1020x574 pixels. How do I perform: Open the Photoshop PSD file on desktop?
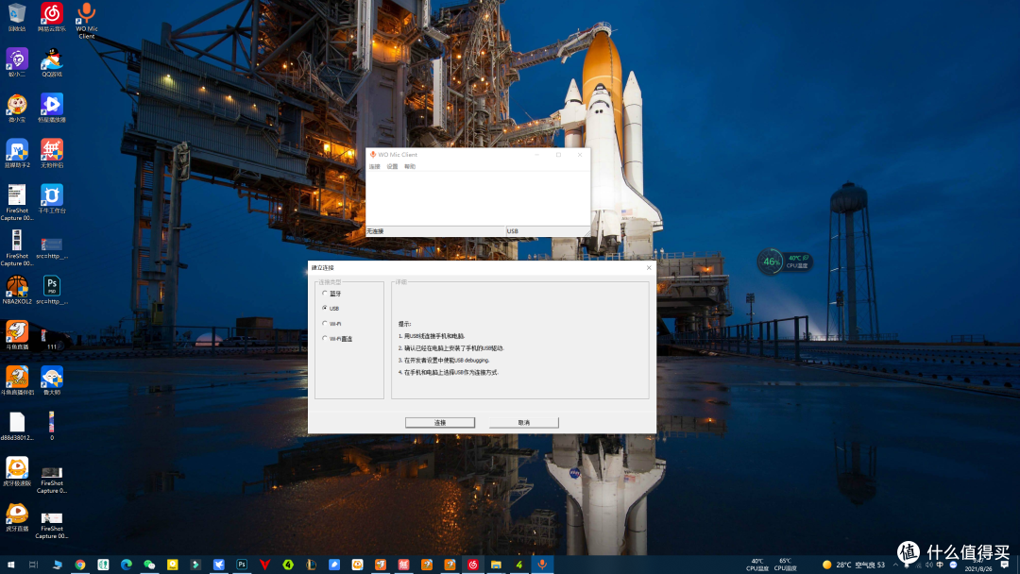pos(51,290)
